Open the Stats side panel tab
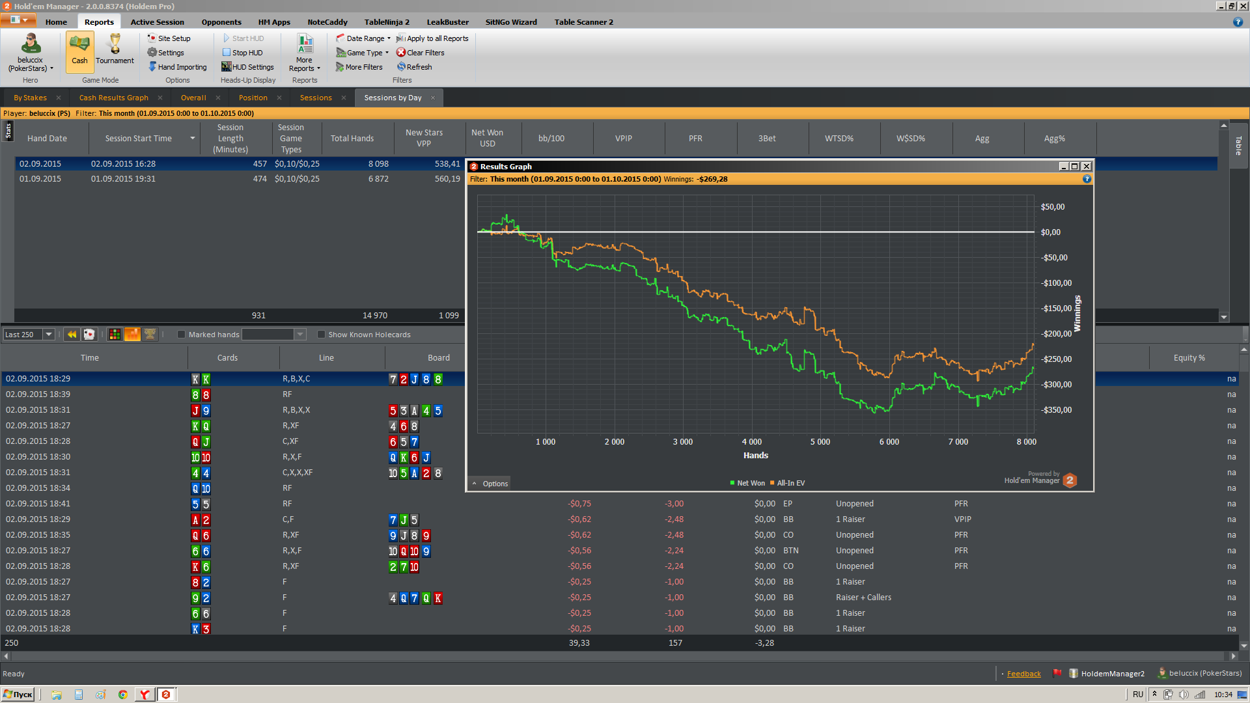Viewport: 1250px width, 703px height. coord(8,130)
